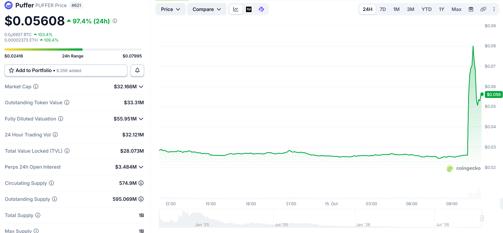Click info icon beside 595.069M value
This screenshot has width=503, height=233.
pyautogui.click(x=141, y=199)
